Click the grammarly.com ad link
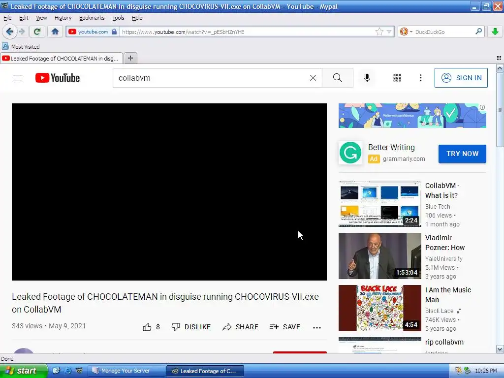 [404, 159]
